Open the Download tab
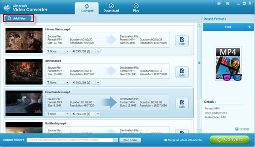The image size is (255, 147). [111, 8]
